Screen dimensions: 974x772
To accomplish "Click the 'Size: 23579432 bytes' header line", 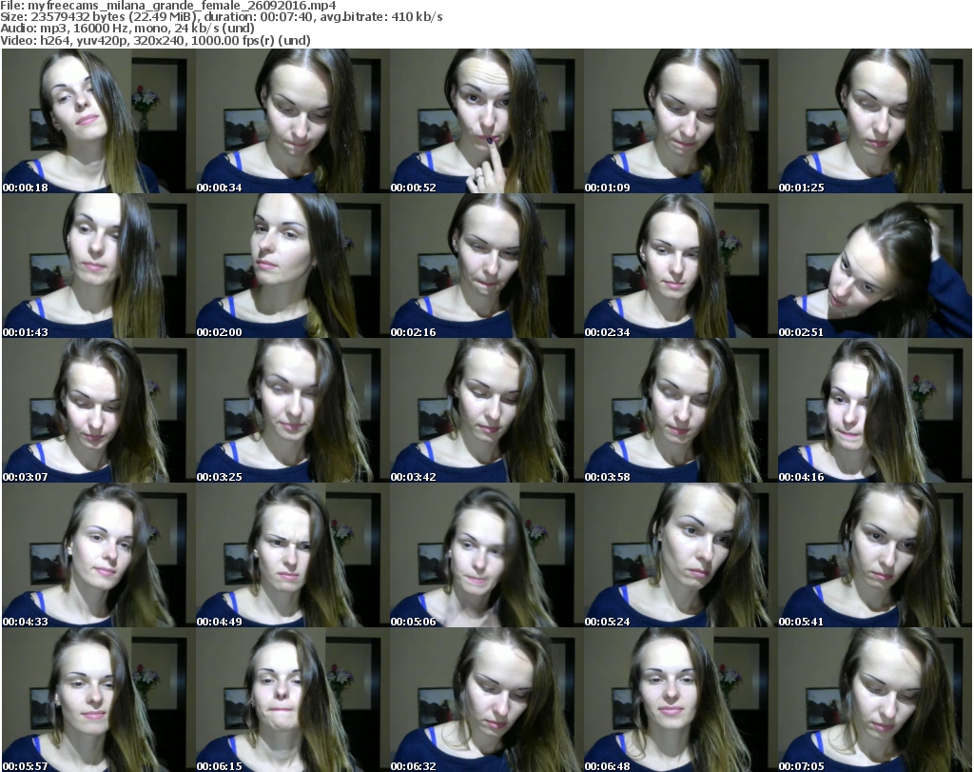I will point(221,17).
